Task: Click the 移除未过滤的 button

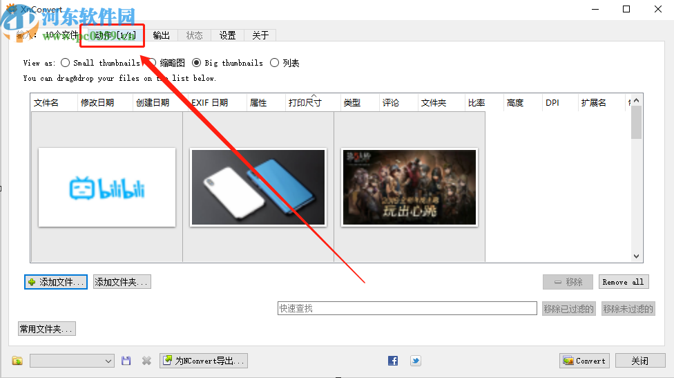Action: (x=628, y=309)
